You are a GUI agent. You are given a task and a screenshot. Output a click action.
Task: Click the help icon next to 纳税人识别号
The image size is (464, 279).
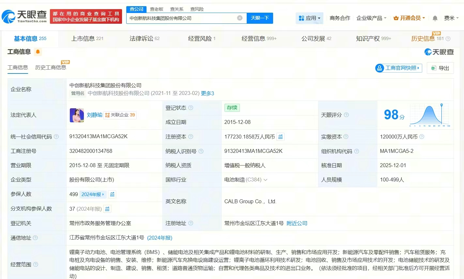click(201, 151)
